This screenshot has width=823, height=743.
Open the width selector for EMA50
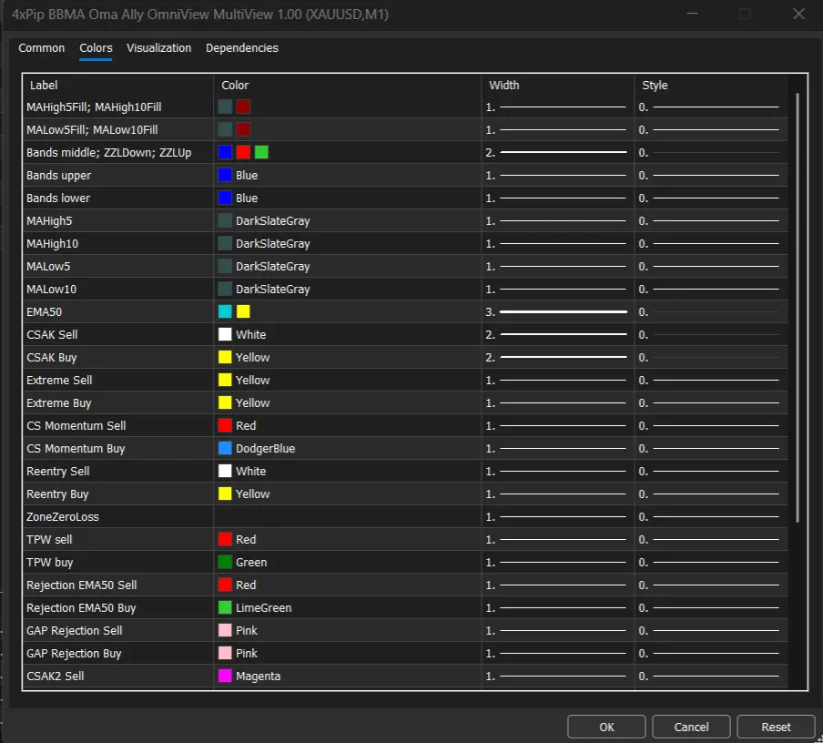pos(557,312)
